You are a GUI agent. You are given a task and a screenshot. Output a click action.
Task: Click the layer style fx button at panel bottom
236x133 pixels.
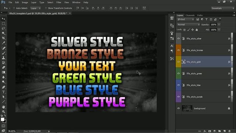(x=205, y=131)
